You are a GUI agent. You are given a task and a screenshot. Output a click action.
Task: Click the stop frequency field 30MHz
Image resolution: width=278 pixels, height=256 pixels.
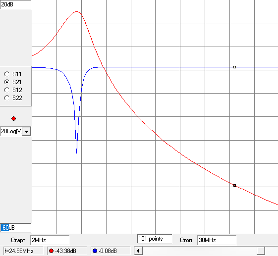(x=217, y=240)
